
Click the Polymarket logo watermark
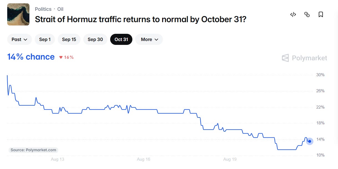304,58
